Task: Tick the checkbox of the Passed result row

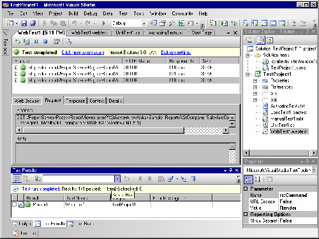Action: (14, 205)
